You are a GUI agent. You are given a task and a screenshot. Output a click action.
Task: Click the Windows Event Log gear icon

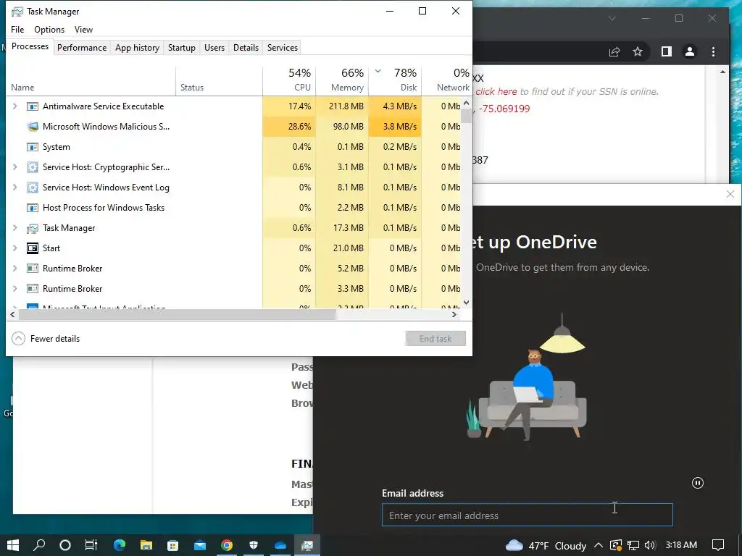pos(32,188)
